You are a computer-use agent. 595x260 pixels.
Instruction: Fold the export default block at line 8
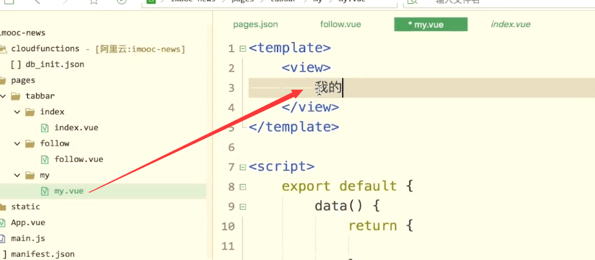click(243, 186)
